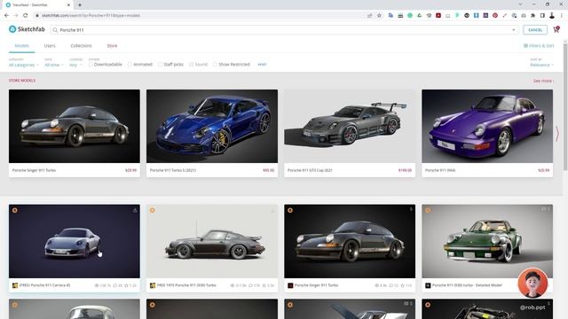Expand the search box dropdown arrow
This screenshot has width=568, height=319.
click(514, 30)
